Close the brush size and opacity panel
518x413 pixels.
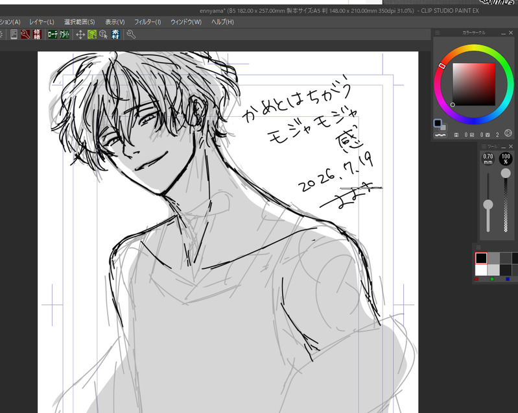[x=511, y=146]
